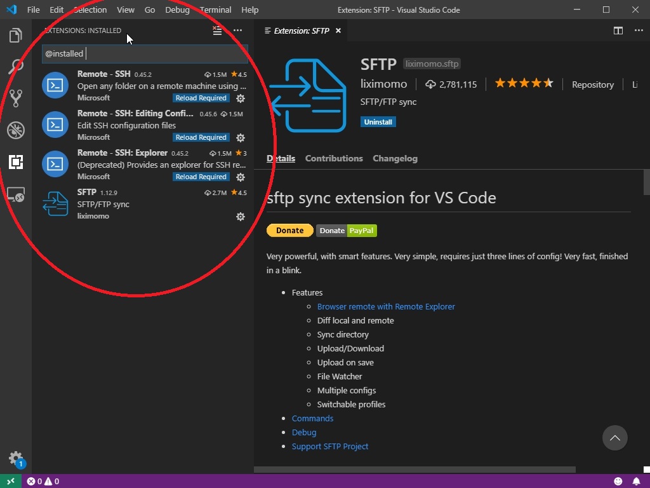Close the Extension: SFTP tab

pyautogui.click(x=338, y=30)
